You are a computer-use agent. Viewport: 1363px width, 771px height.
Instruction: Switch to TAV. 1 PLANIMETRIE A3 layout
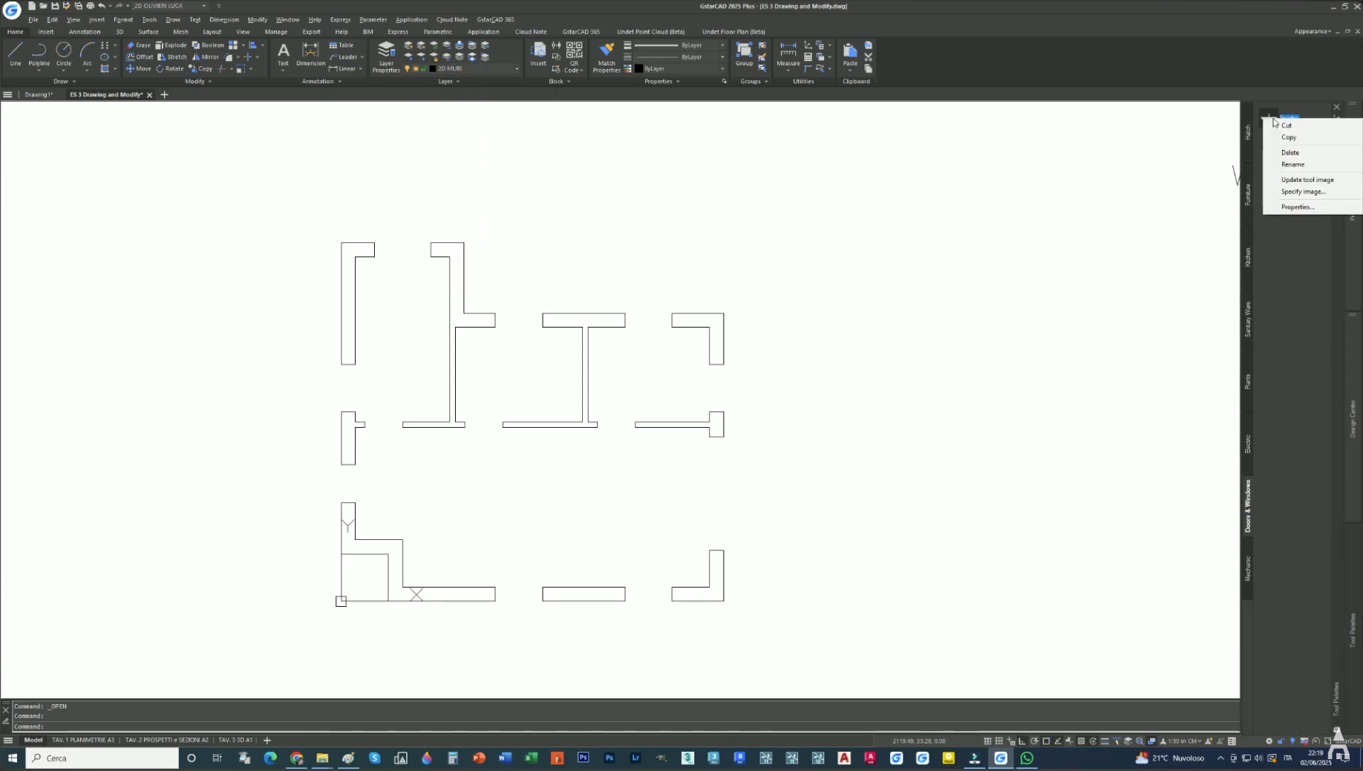pyautogui.click(x=83, y=740)
